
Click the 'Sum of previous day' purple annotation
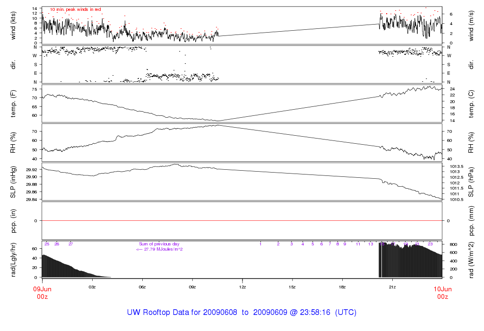tap(159, 244)
